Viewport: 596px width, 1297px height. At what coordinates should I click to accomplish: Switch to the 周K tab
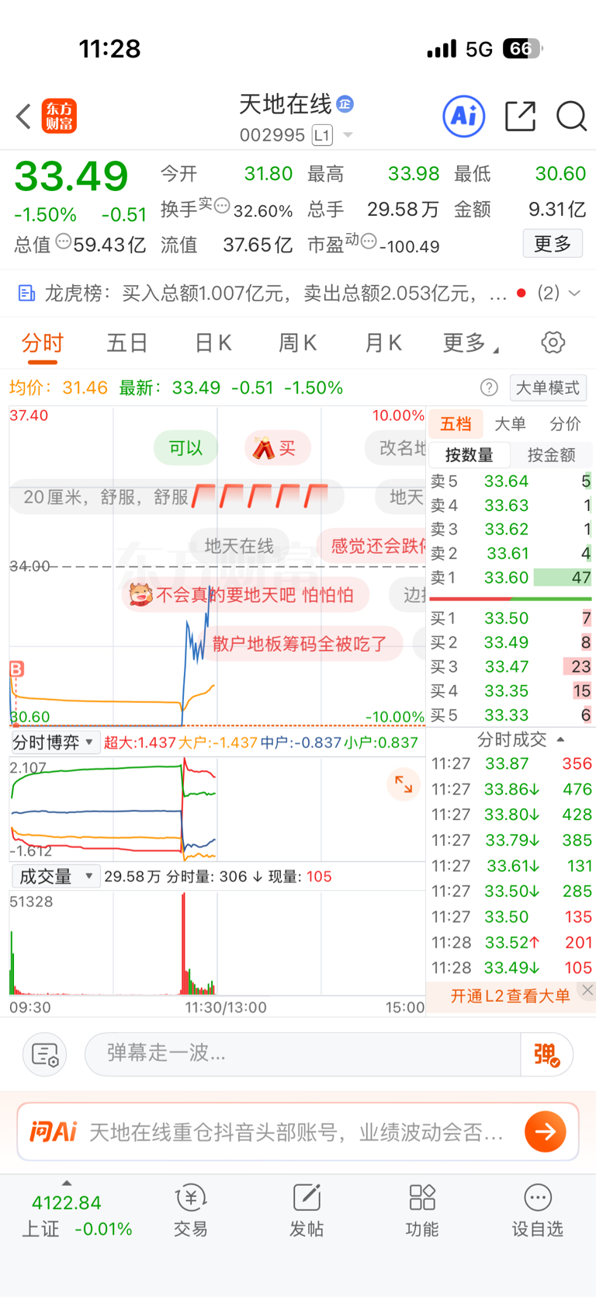click(297, 343)
